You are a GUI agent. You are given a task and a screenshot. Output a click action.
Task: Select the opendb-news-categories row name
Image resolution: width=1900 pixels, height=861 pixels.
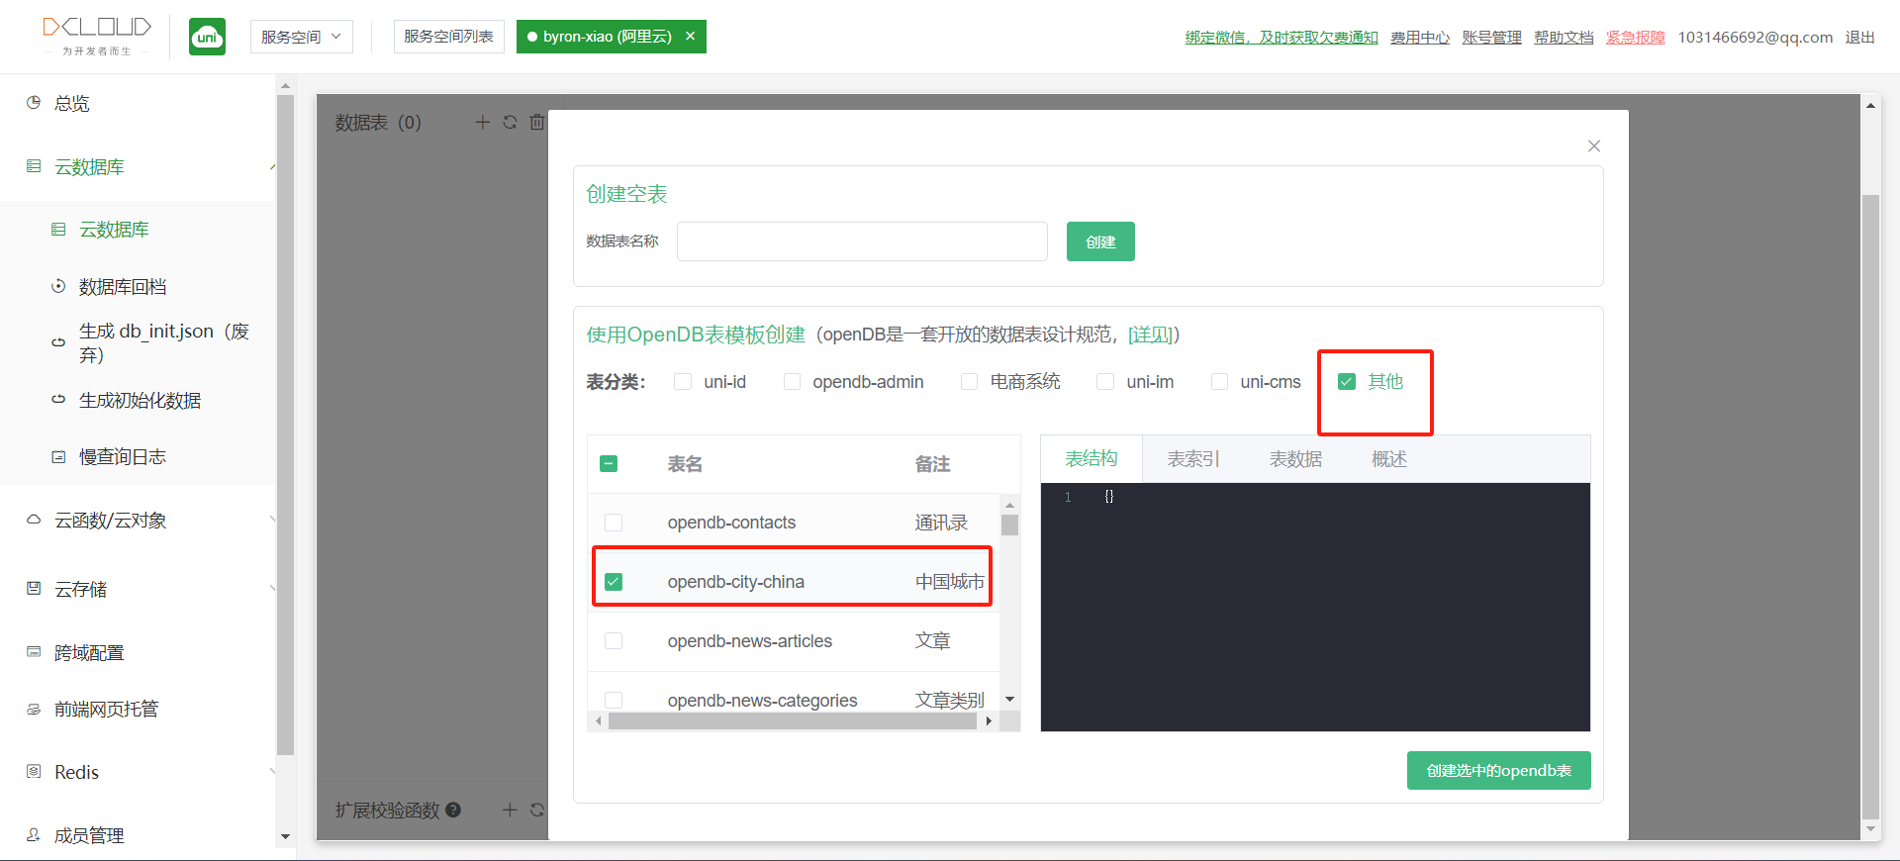[762, 701]
